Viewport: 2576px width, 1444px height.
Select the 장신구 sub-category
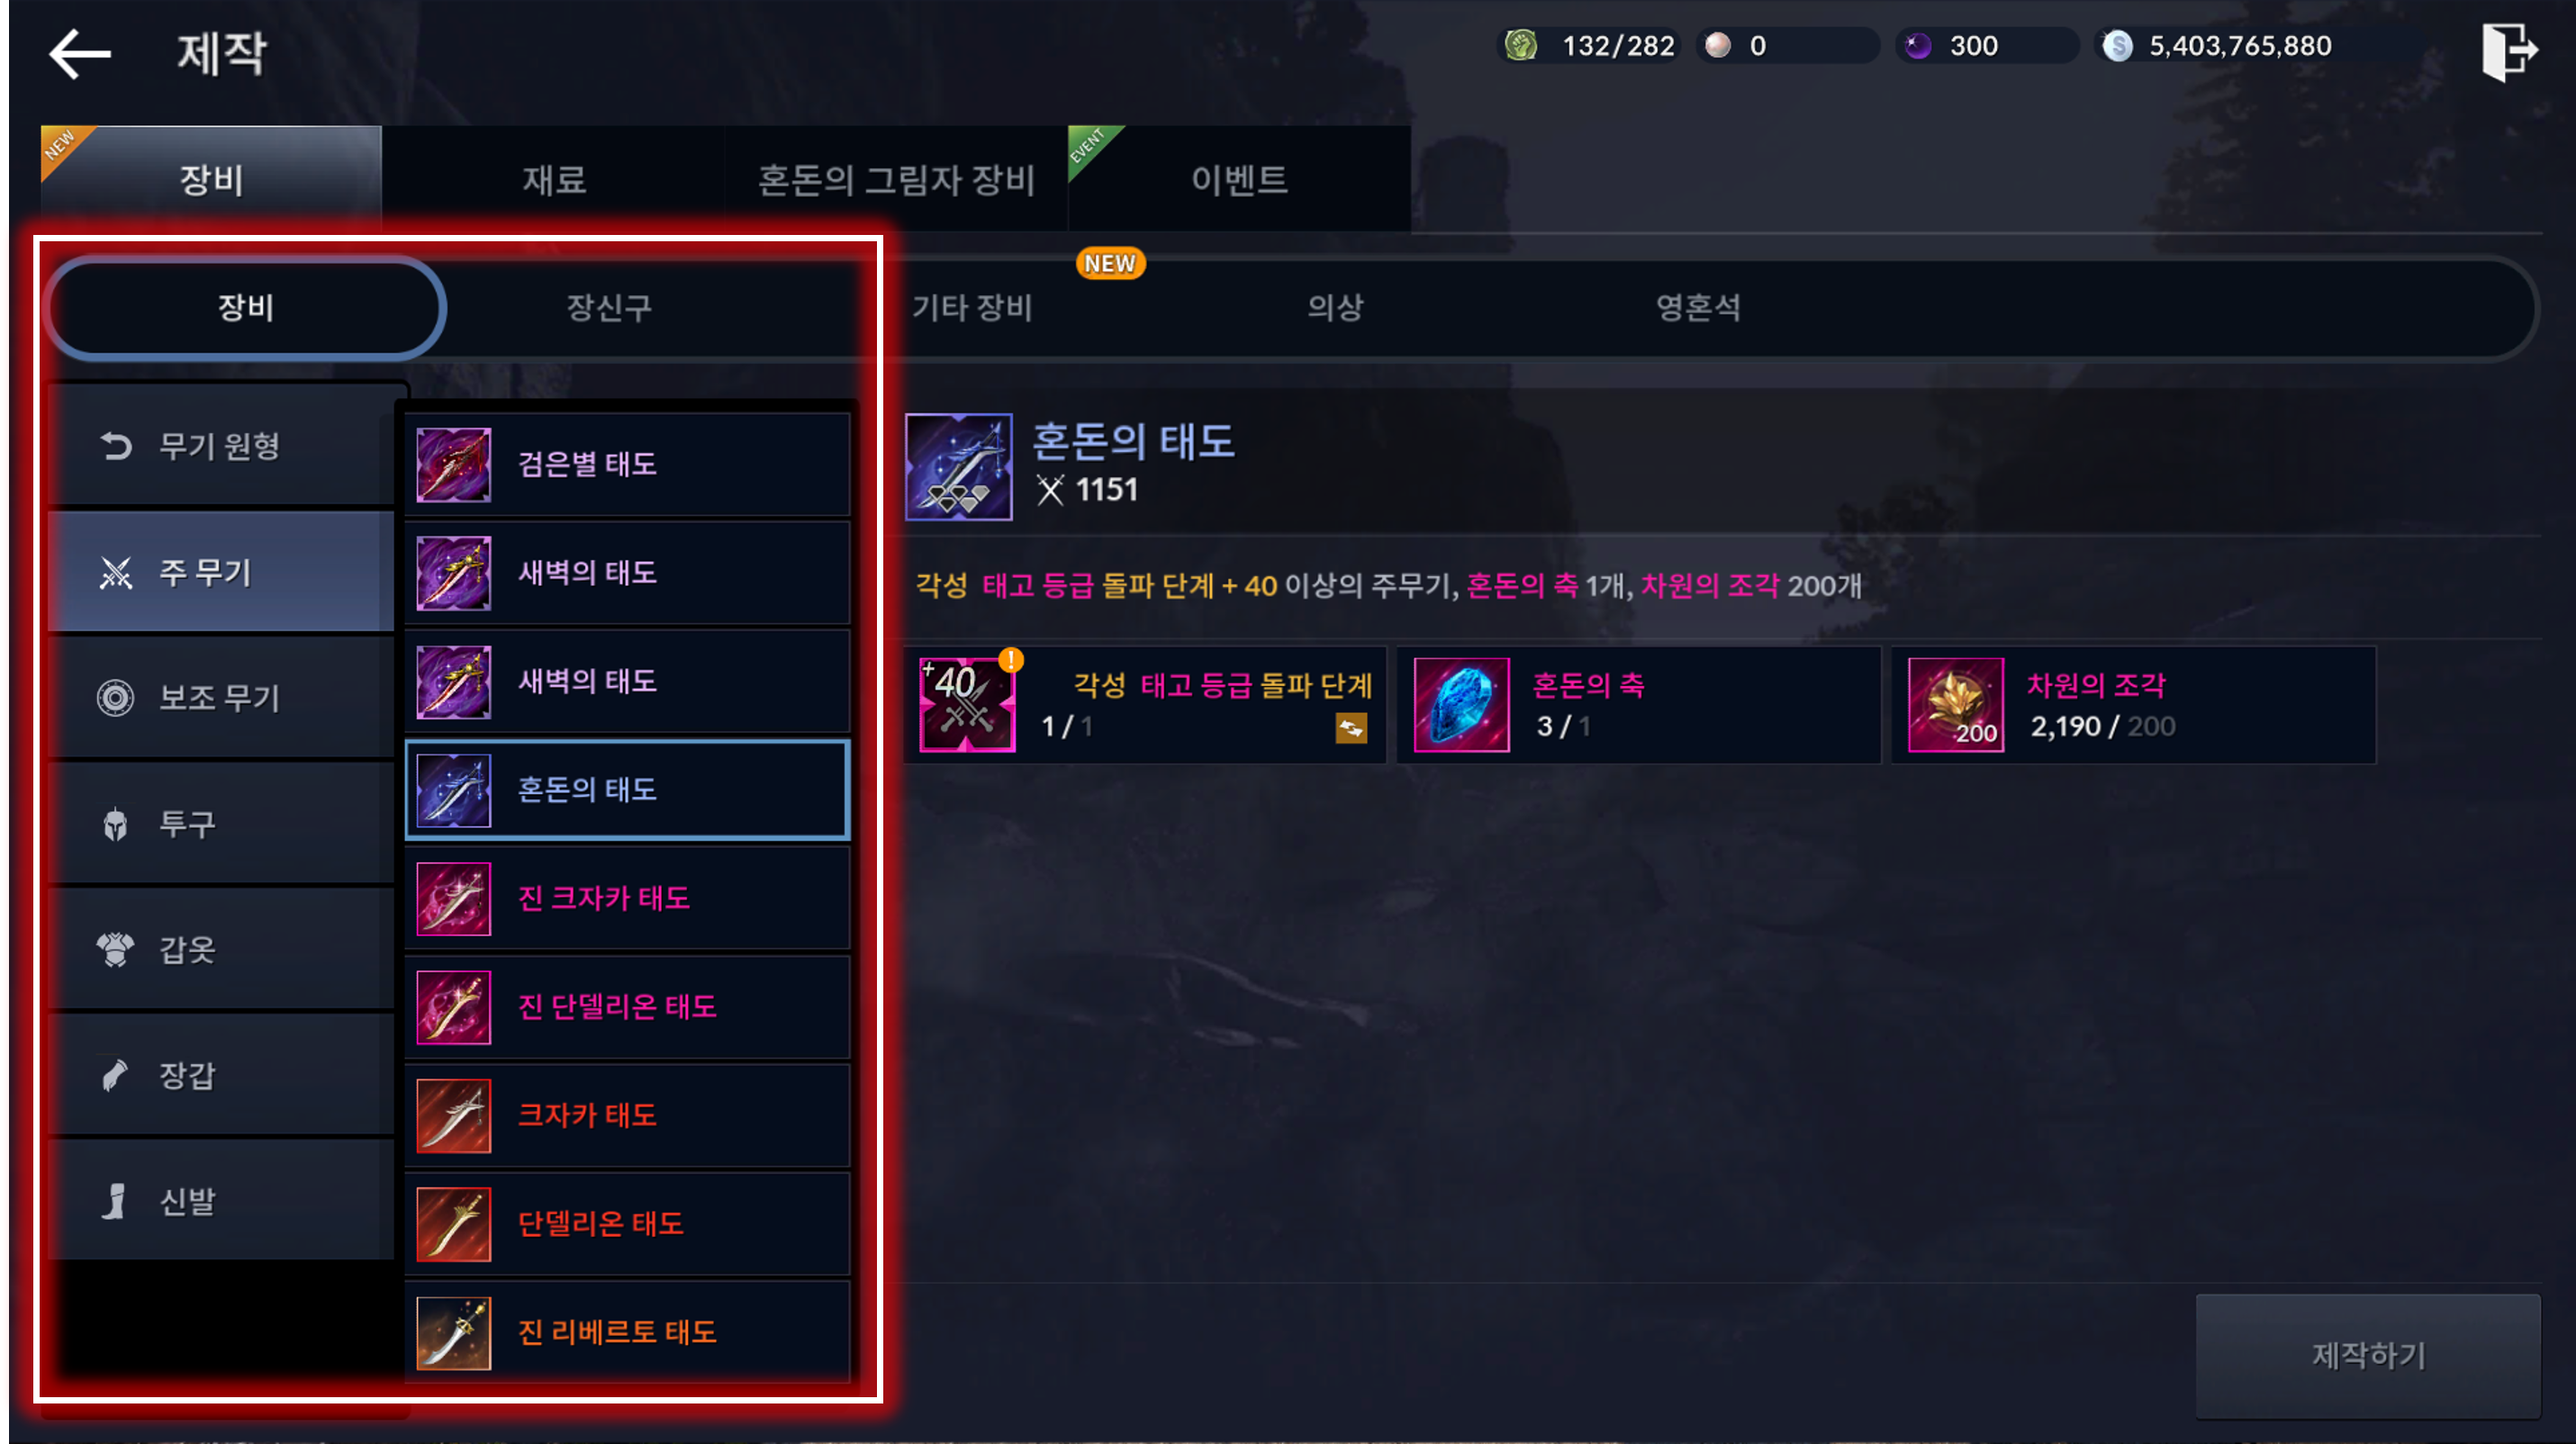609,307
